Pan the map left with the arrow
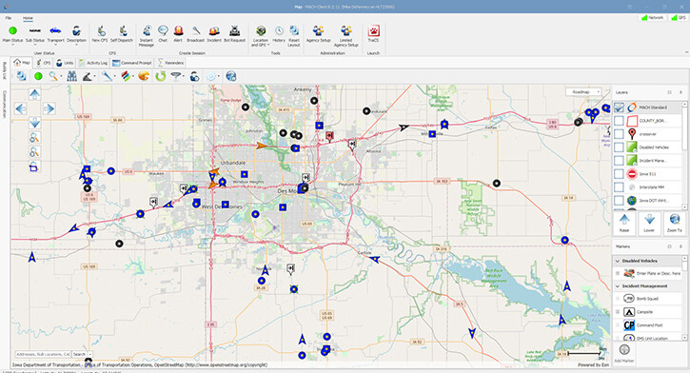The height and width of the screenshot is (373, 690). click(x=21, y=108)
